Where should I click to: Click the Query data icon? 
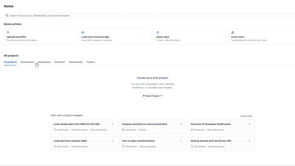[158, 32]
